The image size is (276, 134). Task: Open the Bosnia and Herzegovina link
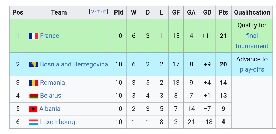(x=74, y=64)
